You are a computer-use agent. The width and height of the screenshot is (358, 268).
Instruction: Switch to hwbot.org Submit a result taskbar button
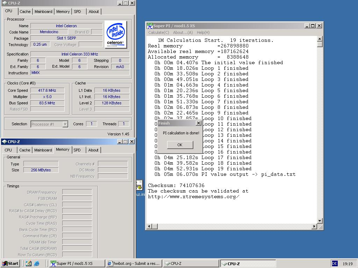134,263
